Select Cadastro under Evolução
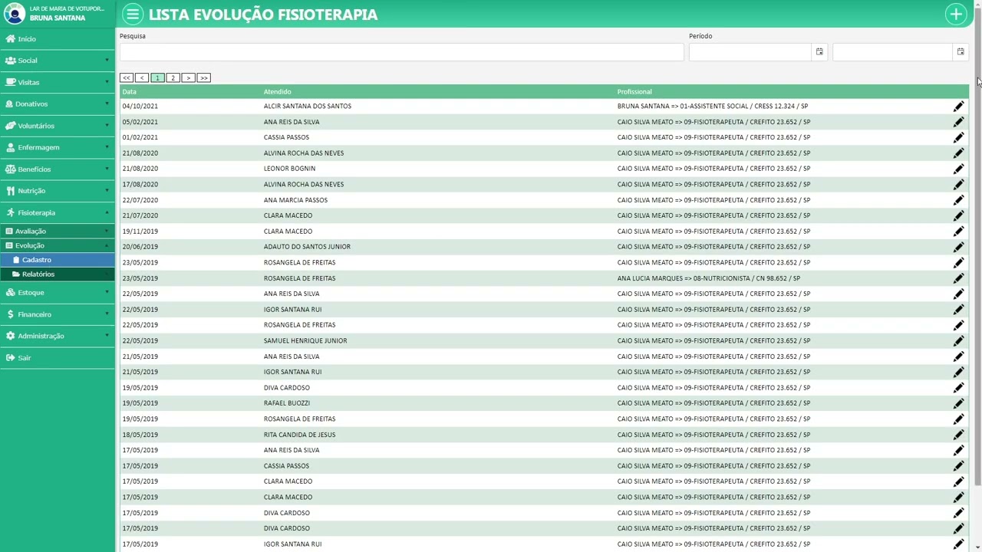The image size is (982, 552). click(37, 260)
